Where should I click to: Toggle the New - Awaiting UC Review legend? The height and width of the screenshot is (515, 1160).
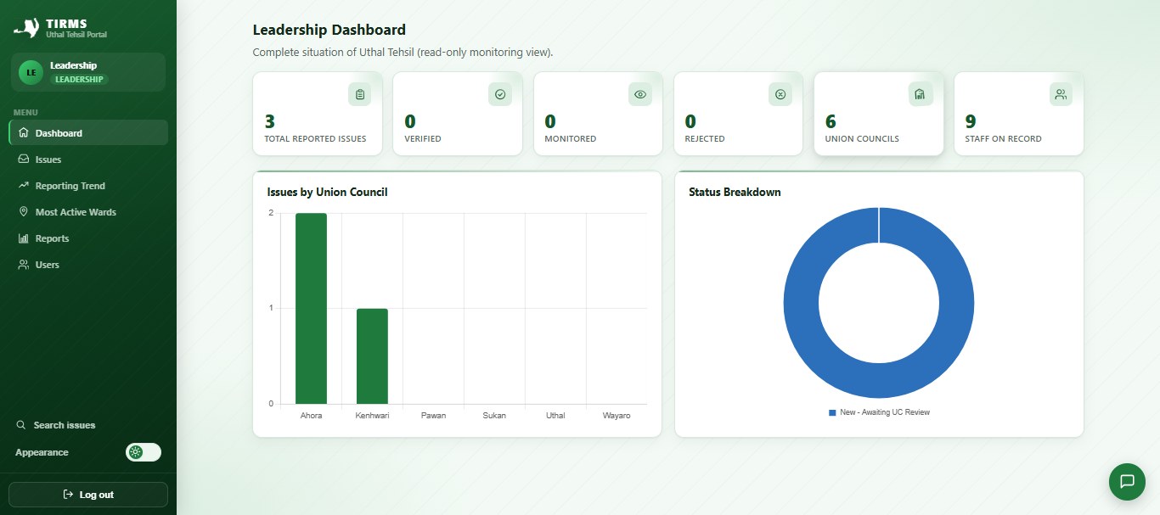pos(879,412)
